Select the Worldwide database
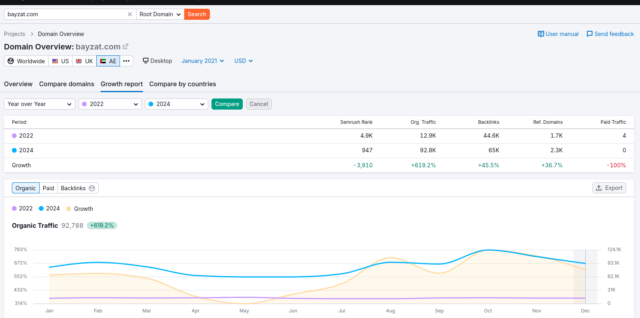The width and height of the screenshot is (640, 318). (x=27, y=61)
